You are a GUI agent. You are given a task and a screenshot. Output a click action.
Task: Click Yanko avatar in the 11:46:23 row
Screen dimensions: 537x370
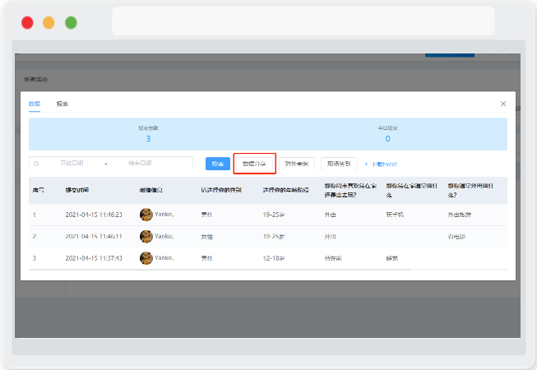(x=146, y=215)
